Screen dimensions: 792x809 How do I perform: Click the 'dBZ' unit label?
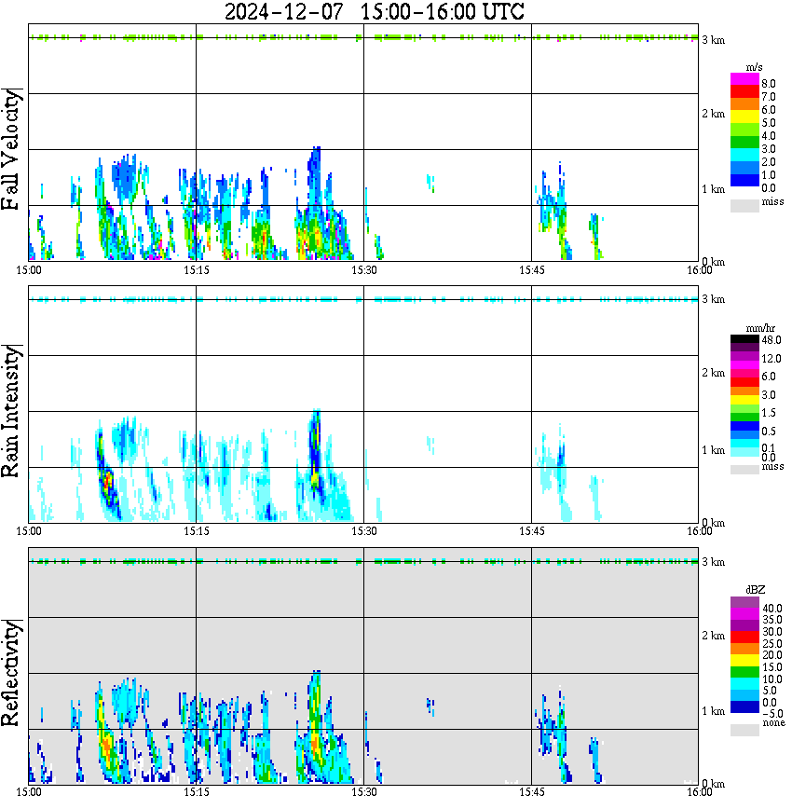point(756,590)
